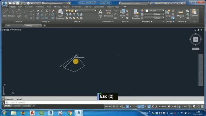Activate the Move tool in Modify
The width and height of the screenshot is (206, 116).
(38, 11)
